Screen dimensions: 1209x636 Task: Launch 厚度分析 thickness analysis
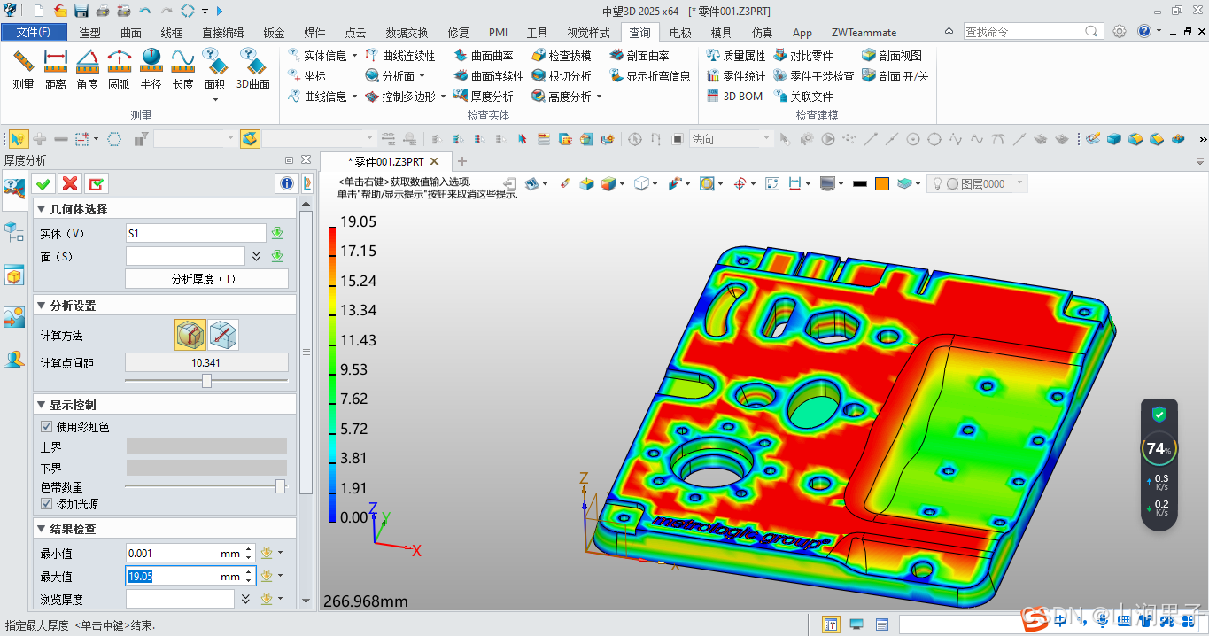pos(484,97)
